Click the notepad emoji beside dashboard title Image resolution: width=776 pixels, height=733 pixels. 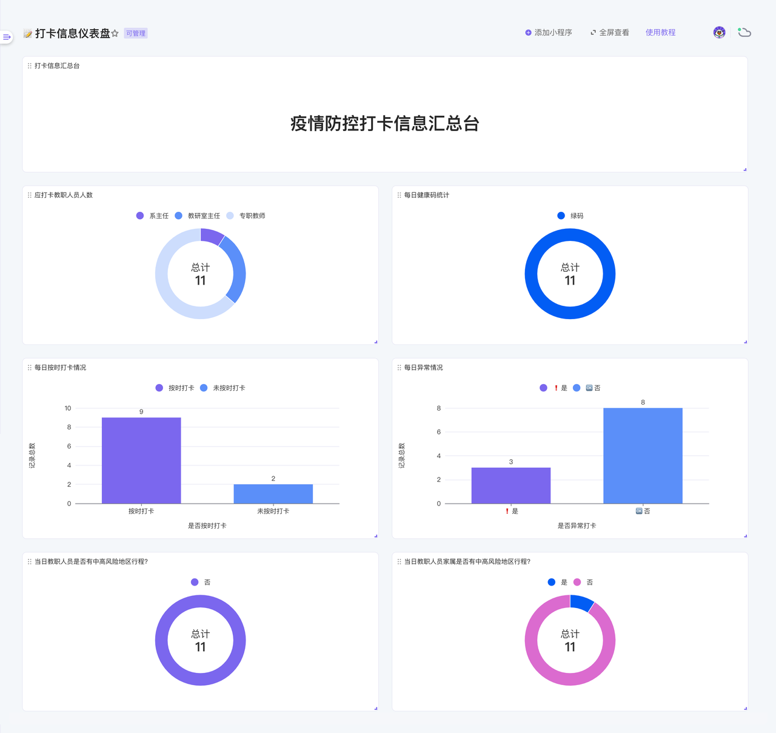tap(27, 33)
